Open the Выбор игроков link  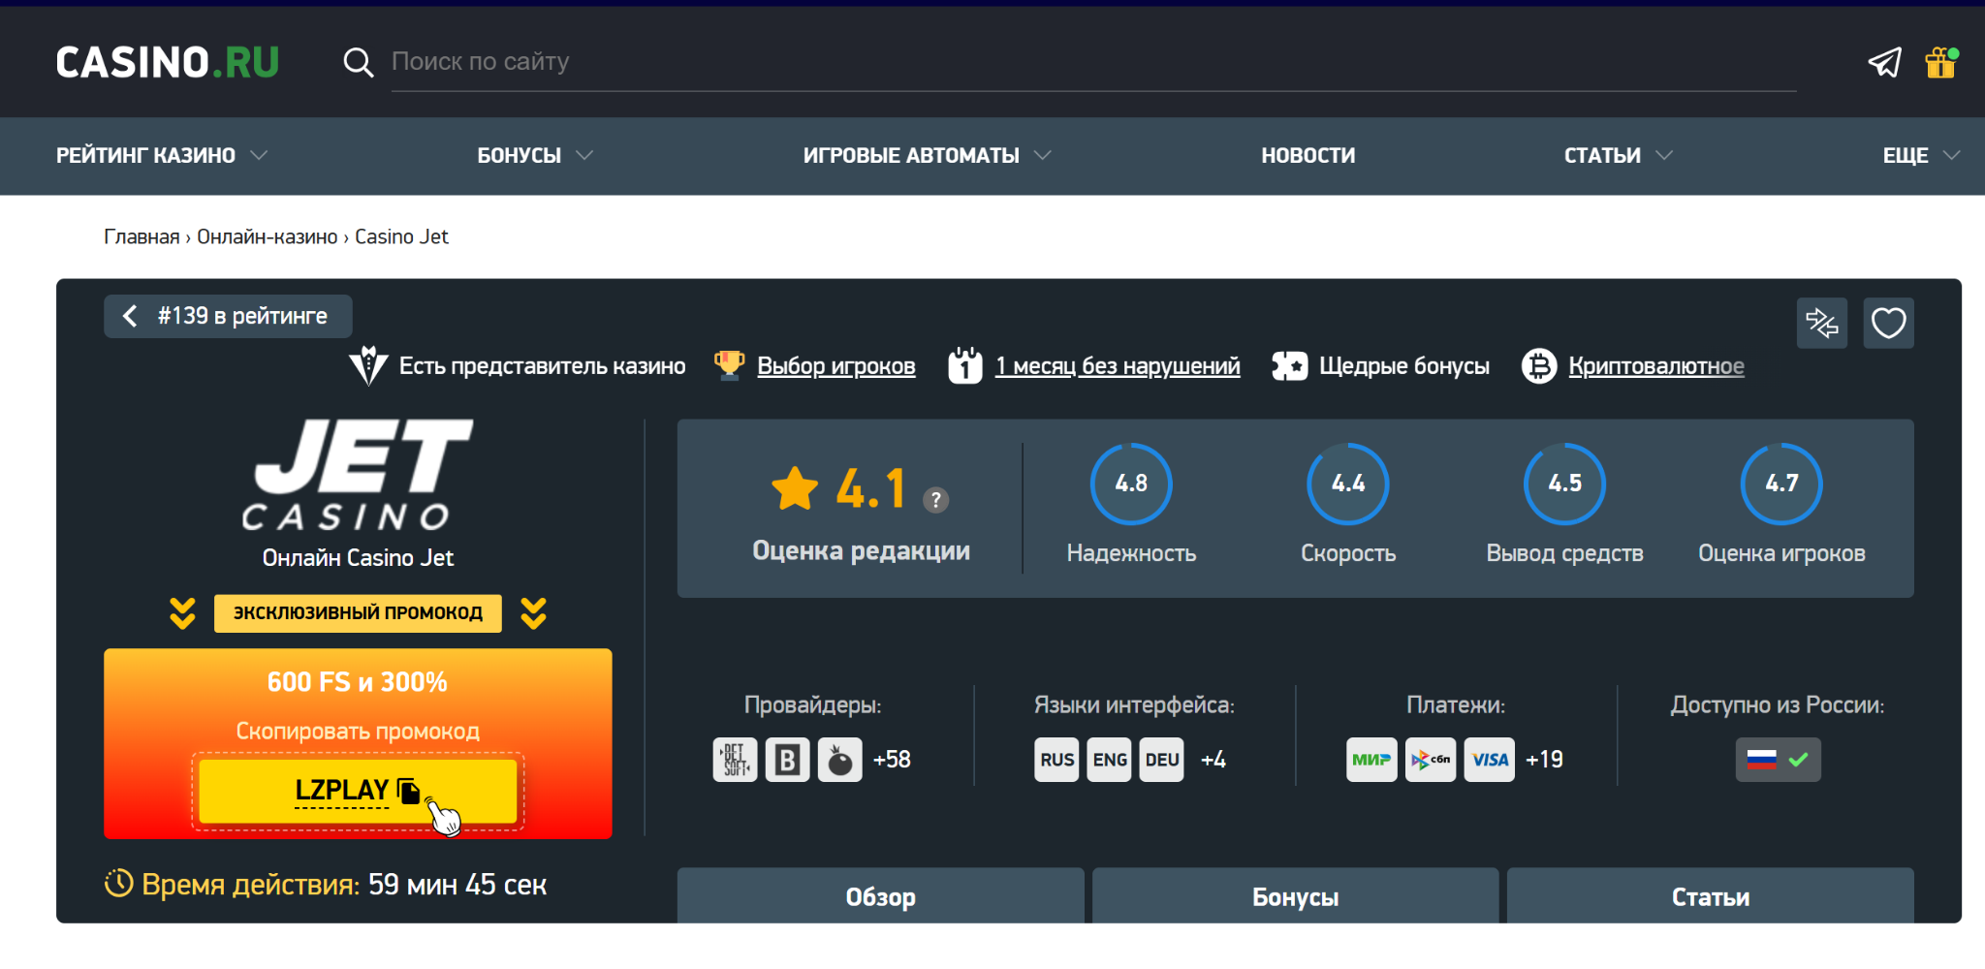[x=835, y=366]
